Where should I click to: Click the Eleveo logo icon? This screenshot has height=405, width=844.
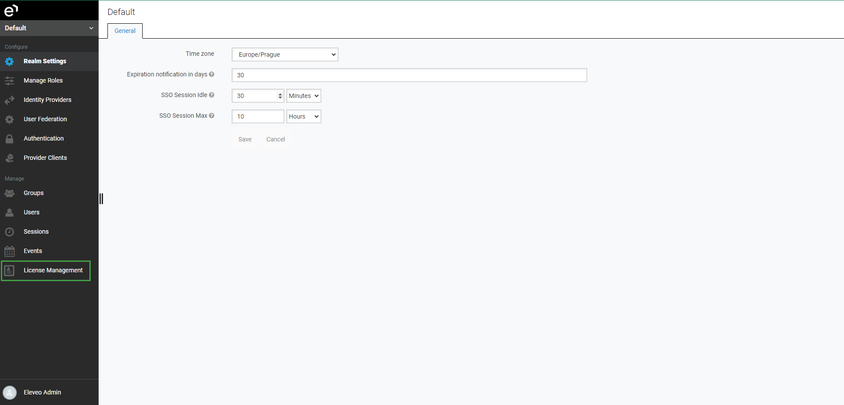(11, 10)
